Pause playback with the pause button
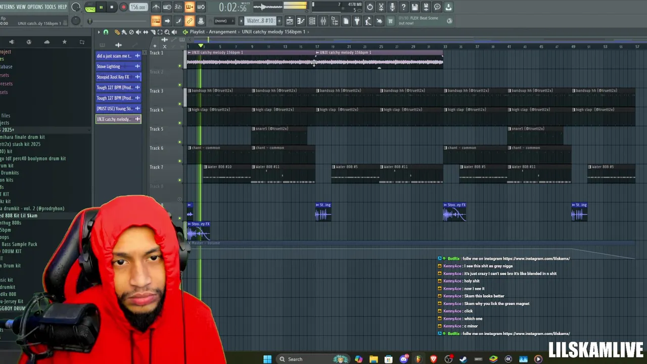647x364 pixels. [101, 7]
